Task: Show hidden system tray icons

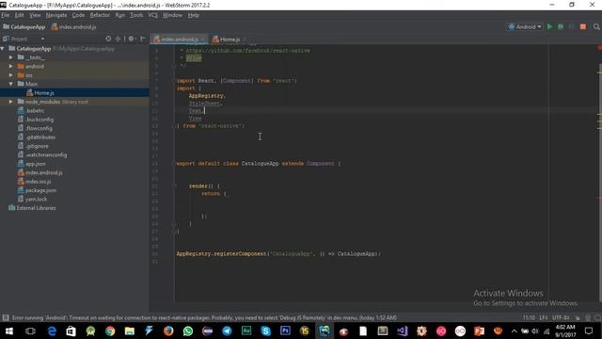Action: coord(514,331)
